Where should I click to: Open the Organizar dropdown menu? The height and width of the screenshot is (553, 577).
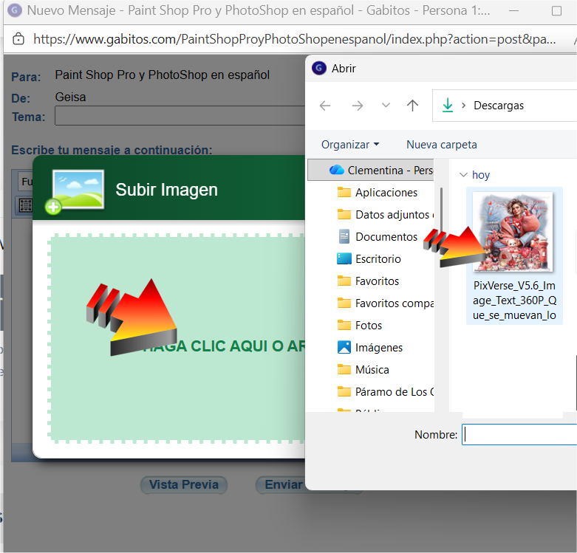350,145
